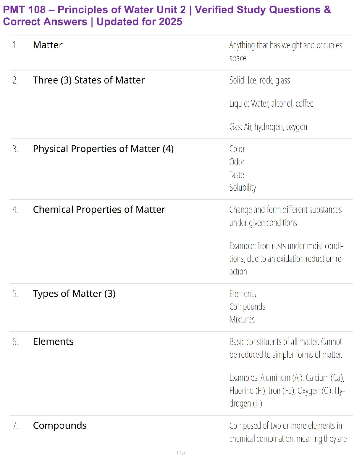Image resolution: width=362 pixels, height=469 pixels.
Task: Click the "Gas: Air, hydrogen, oxygen" line
Action: pyautogui.click(x=268, y=127)
